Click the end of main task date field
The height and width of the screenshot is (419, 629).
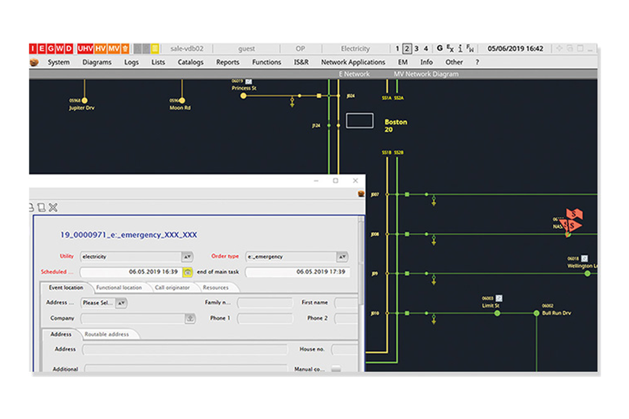pos(297,272)
